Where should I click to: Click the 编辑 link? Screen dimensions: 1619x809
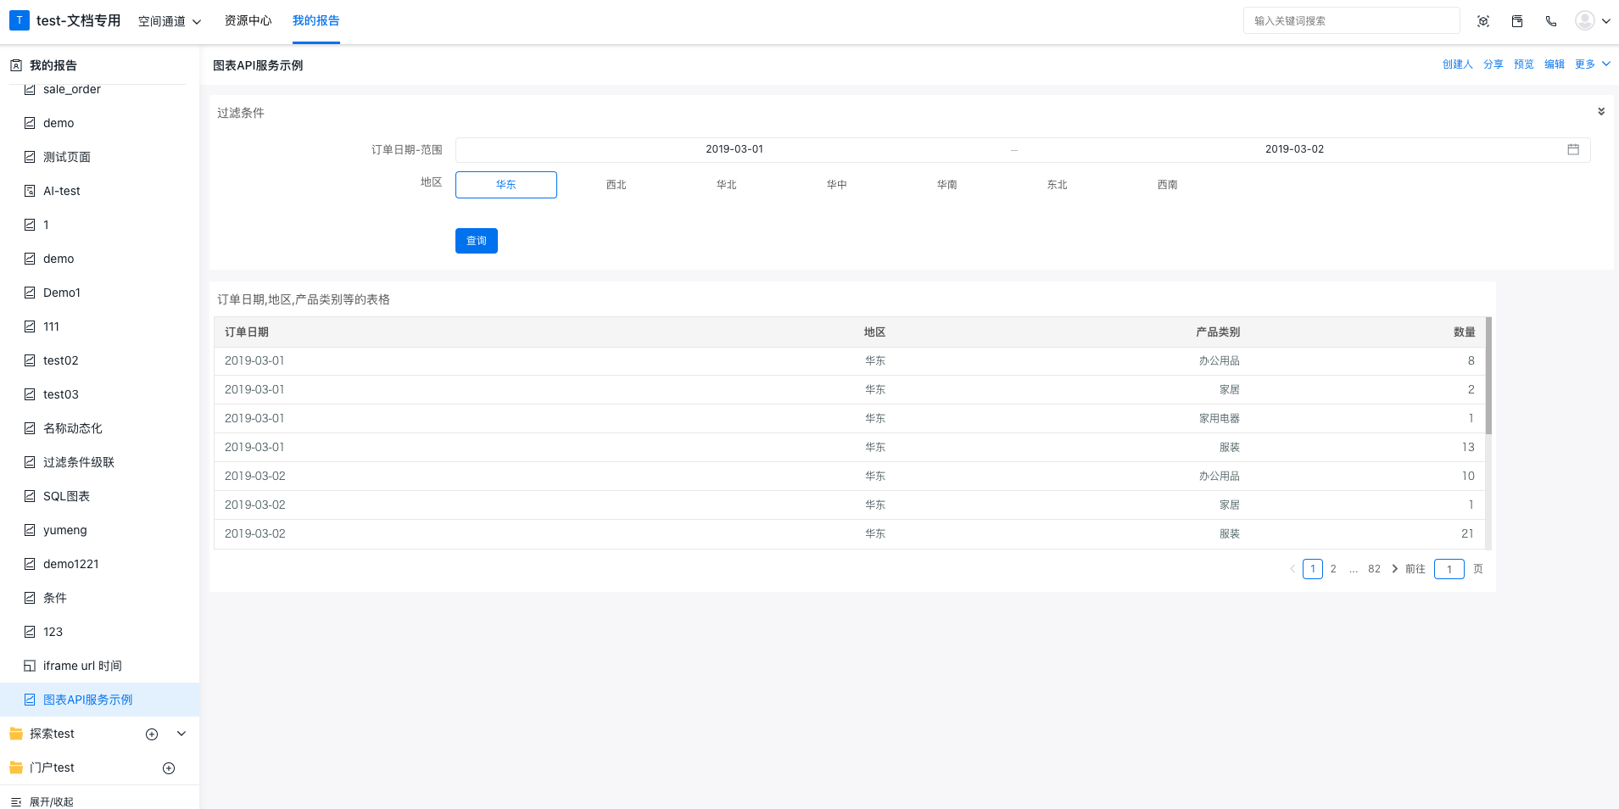[1555, 64]
